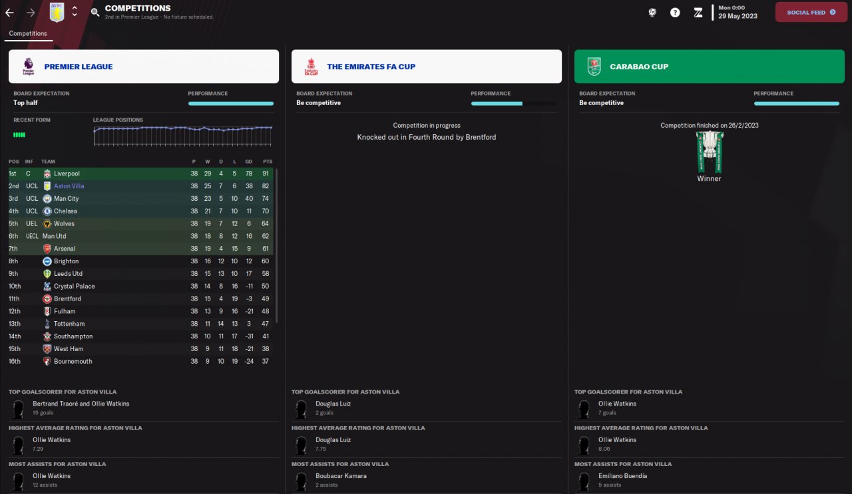The width and height of the screenshot is (852, 494).
Task: Open Boubacar Kamara's name link
Action: (x=341, y=476)
